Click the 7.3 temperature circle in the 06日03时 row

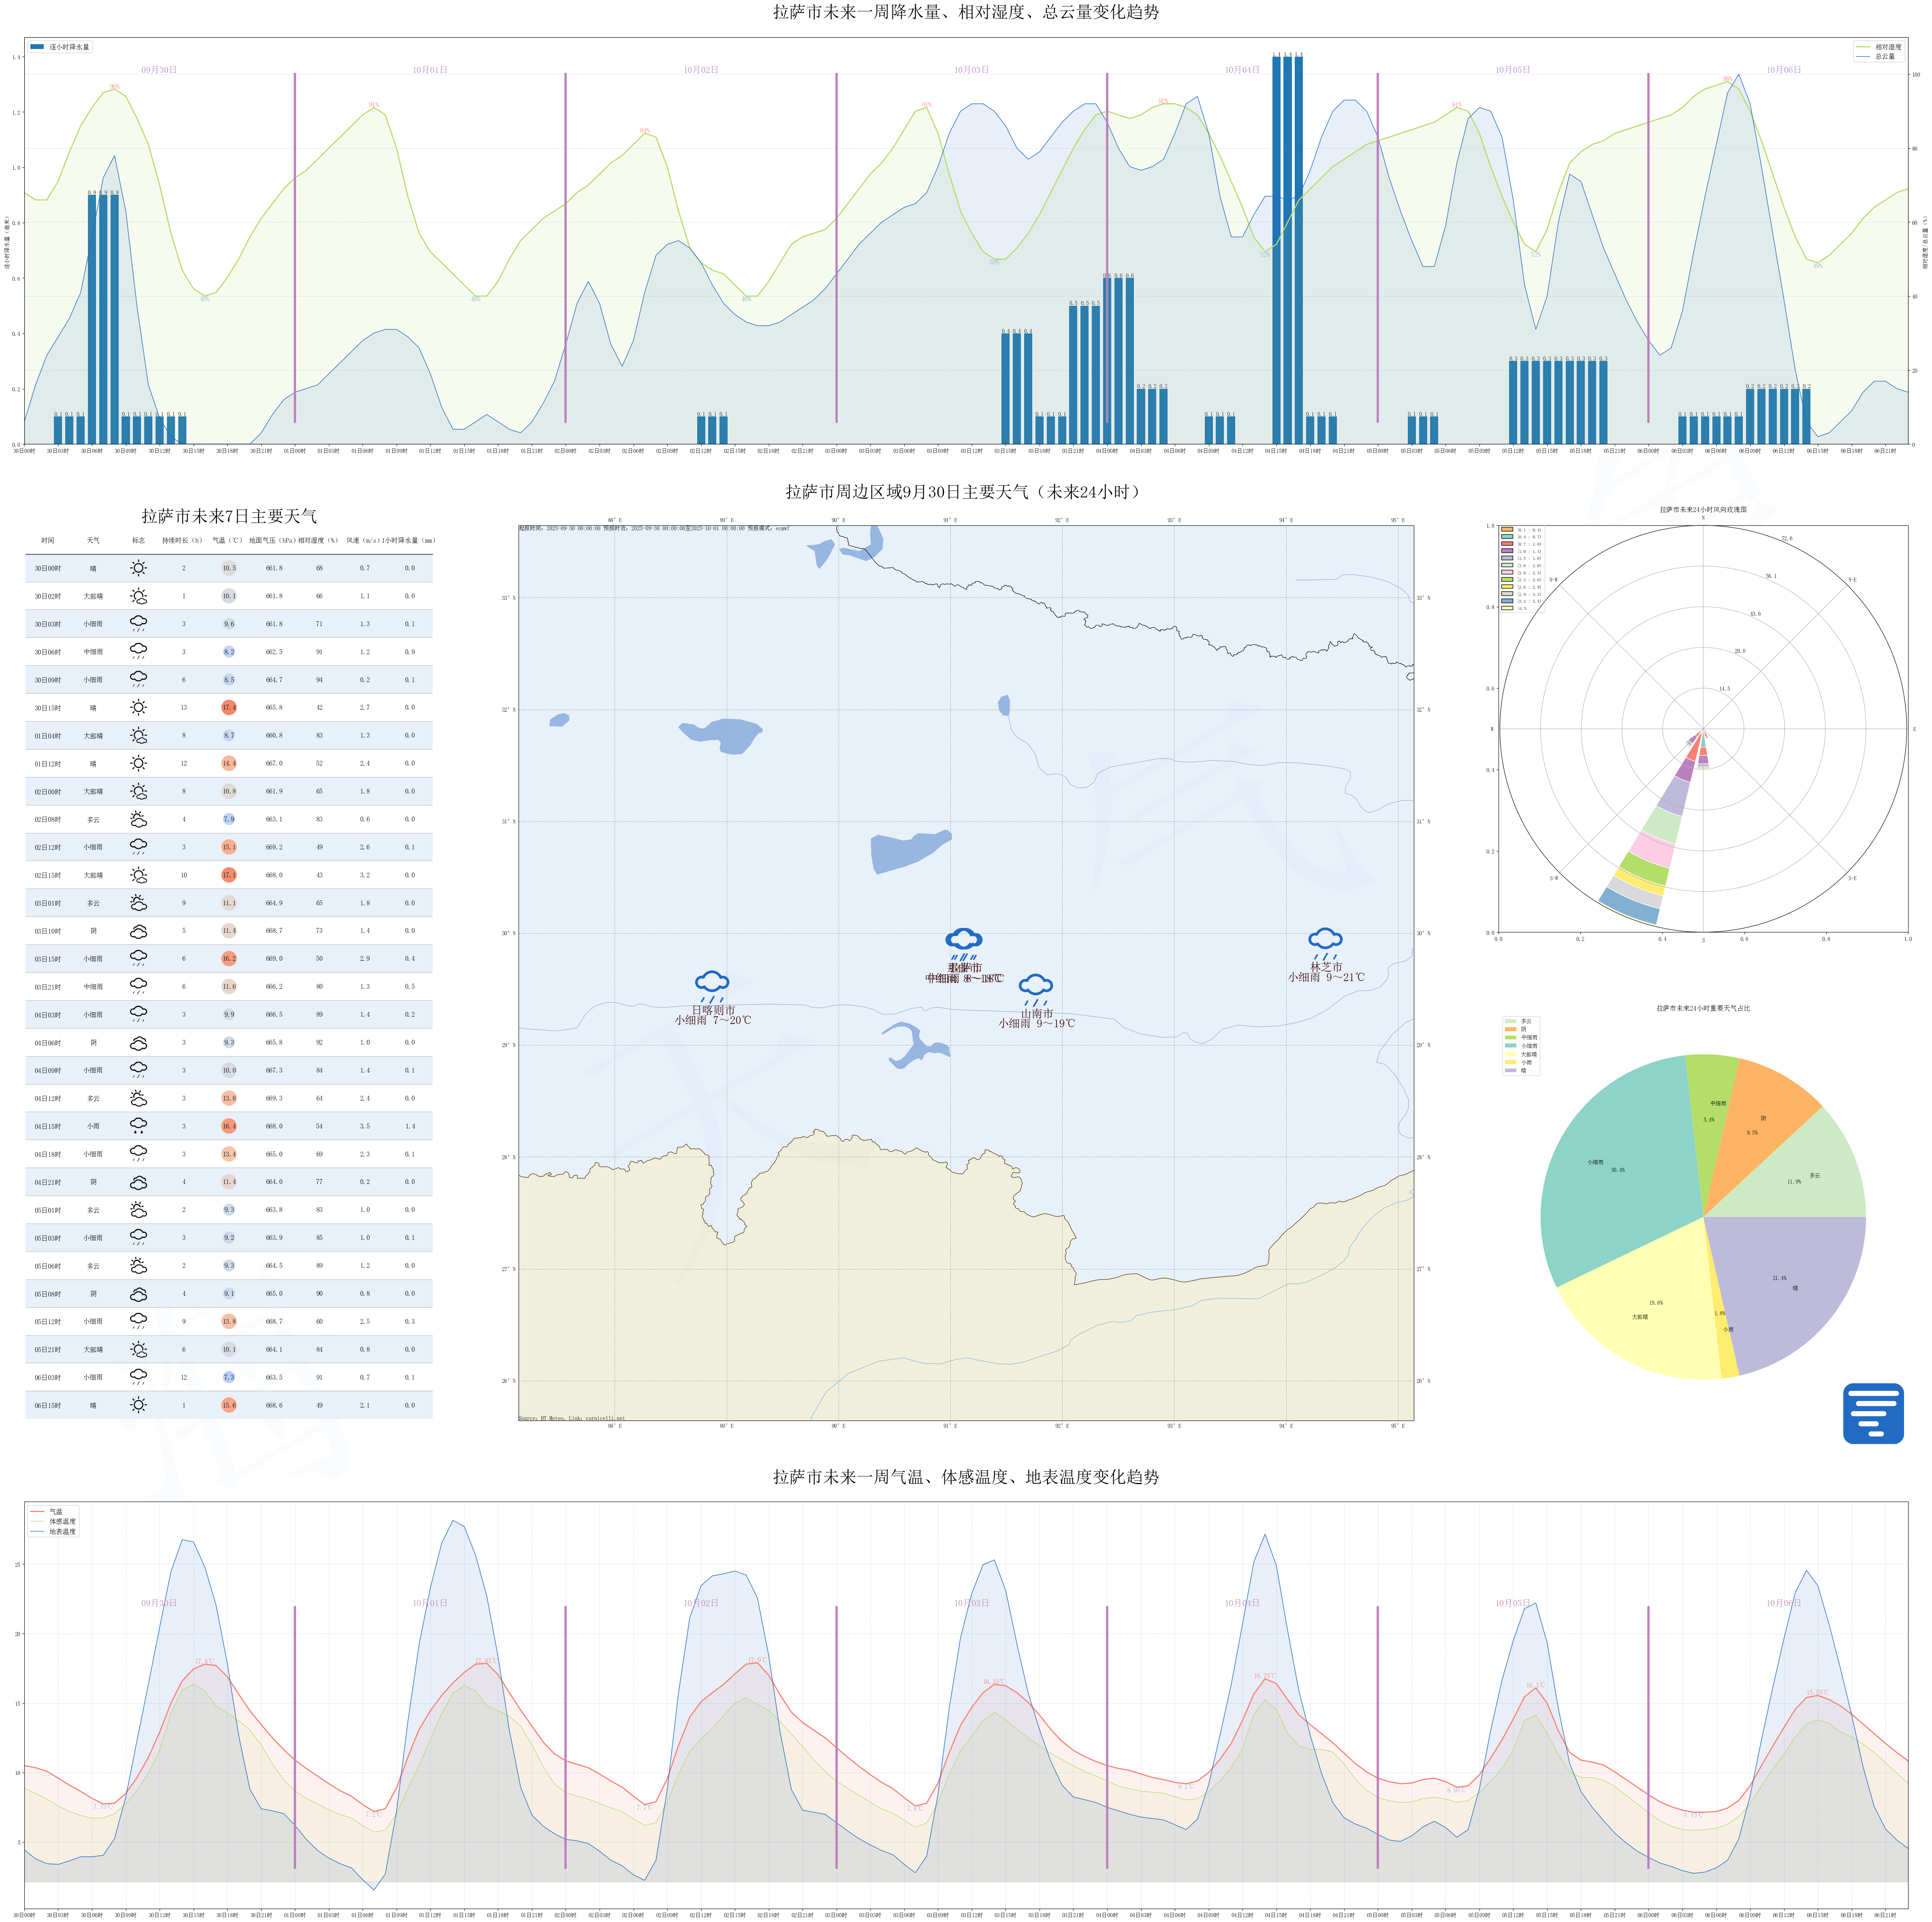tap(229, 1377)
